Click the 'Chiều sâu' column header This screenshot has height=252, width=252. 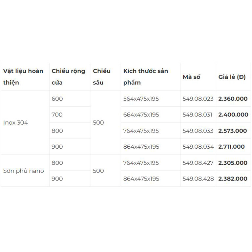[102, 77]
